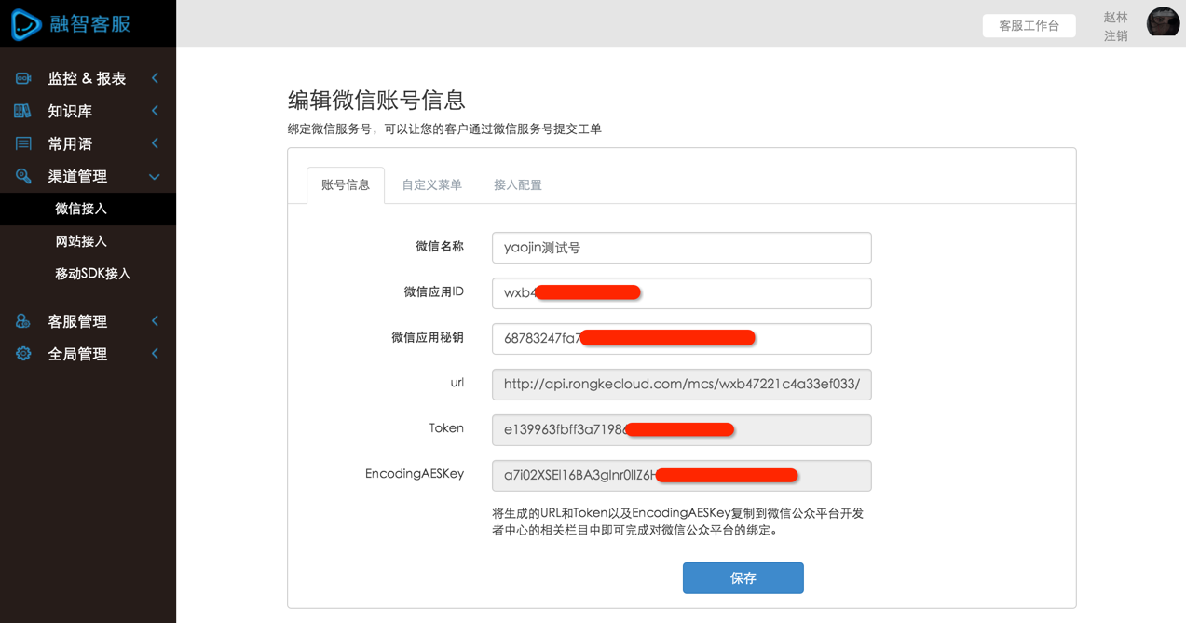The image size is (1186, 623).
Task: Click the 注销 logout link
Action: click(1115, 36)
